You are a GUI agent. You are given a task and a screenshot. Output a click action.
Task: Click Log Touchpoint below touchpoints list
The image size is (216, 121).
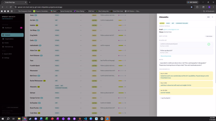[165, 98]
